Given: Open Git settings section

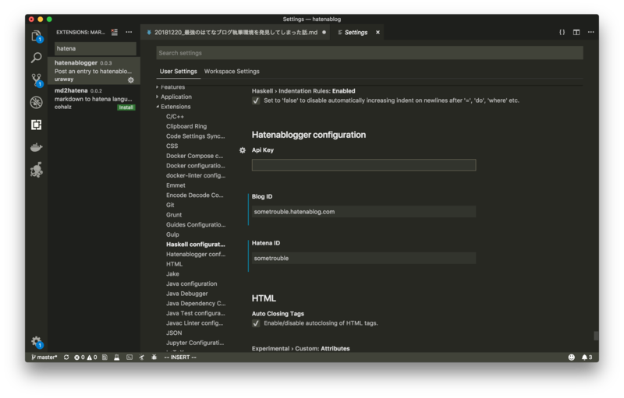Looking at the screenshot, I should pyautogui.click(x=170, y=205).
